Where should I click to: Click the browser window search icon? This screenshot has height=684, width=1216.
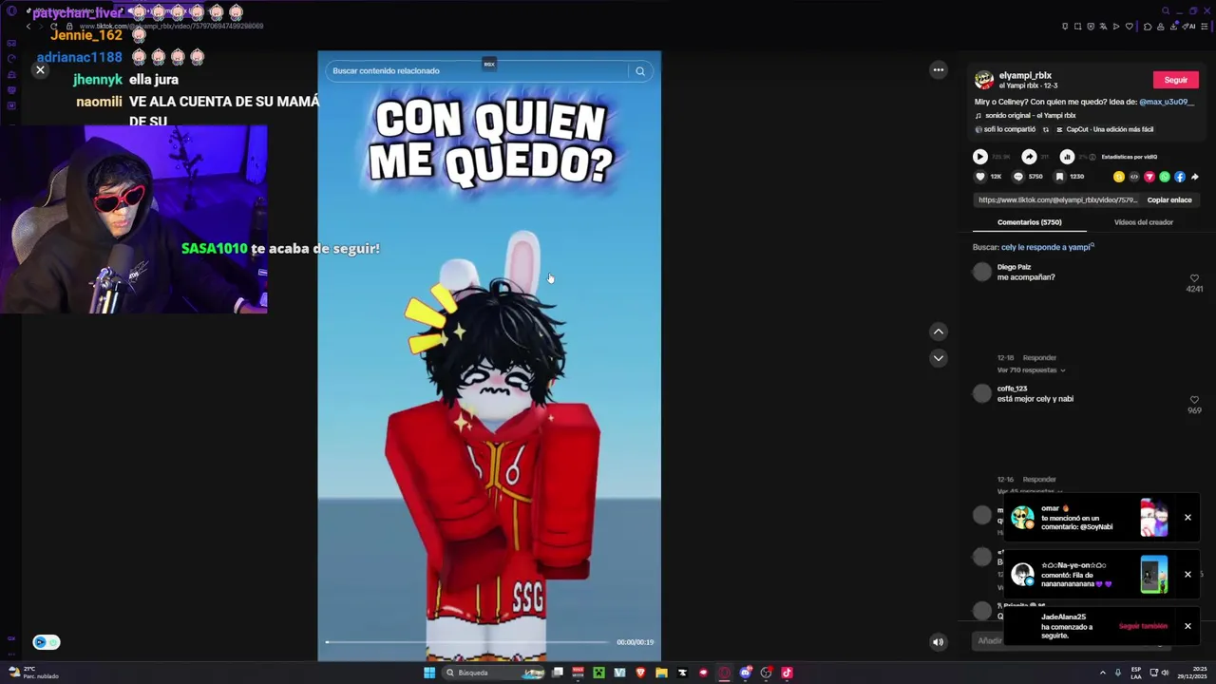[1166, 10]
